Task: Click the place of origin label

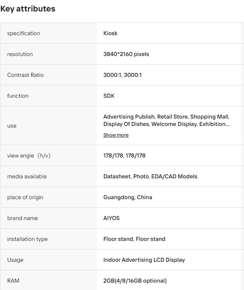Action: click(25, 197)
